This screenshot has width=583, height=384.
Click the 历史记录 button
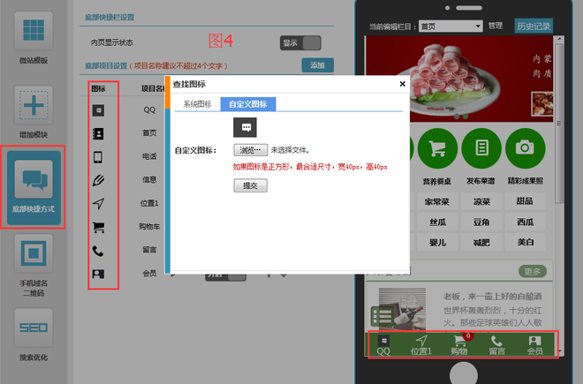click(534, 26)
